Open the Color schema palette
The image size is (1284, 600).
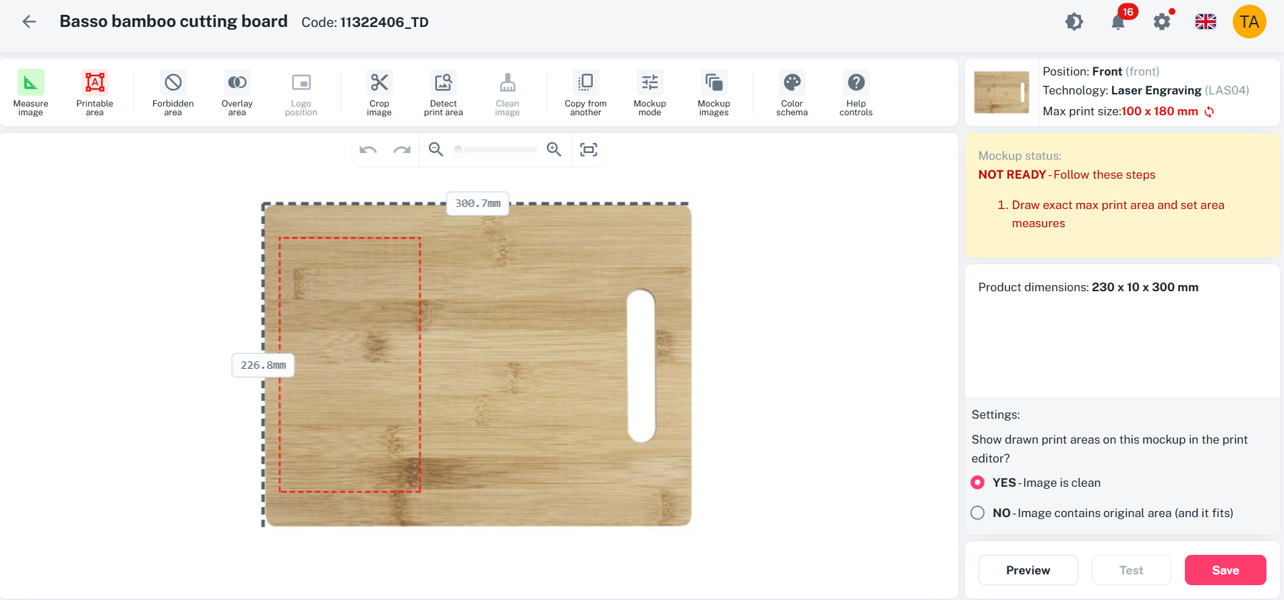point(792,93)
